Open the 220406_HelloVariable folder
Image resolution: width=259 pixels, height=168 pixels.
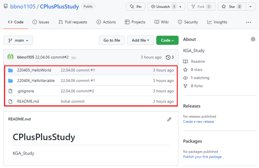click(x=36, y=81)
